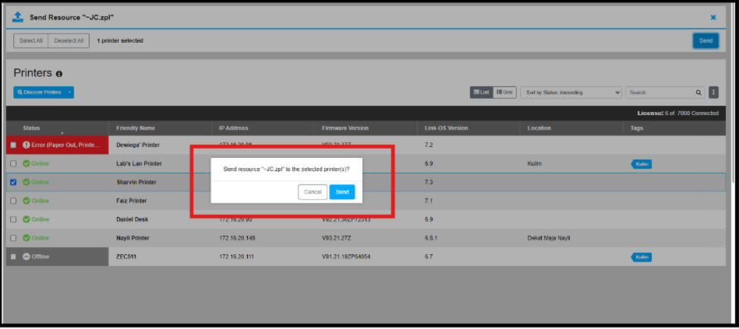Click online status icon for Lab's Lan Printer
Screen dimensions: 739x329
27,163
